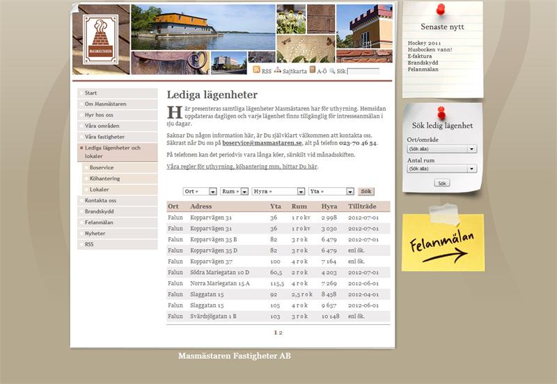Go to page 2 of listings
Image resolution: width=557 pixels, height=384 pixels.
click(x=281, y=333)
